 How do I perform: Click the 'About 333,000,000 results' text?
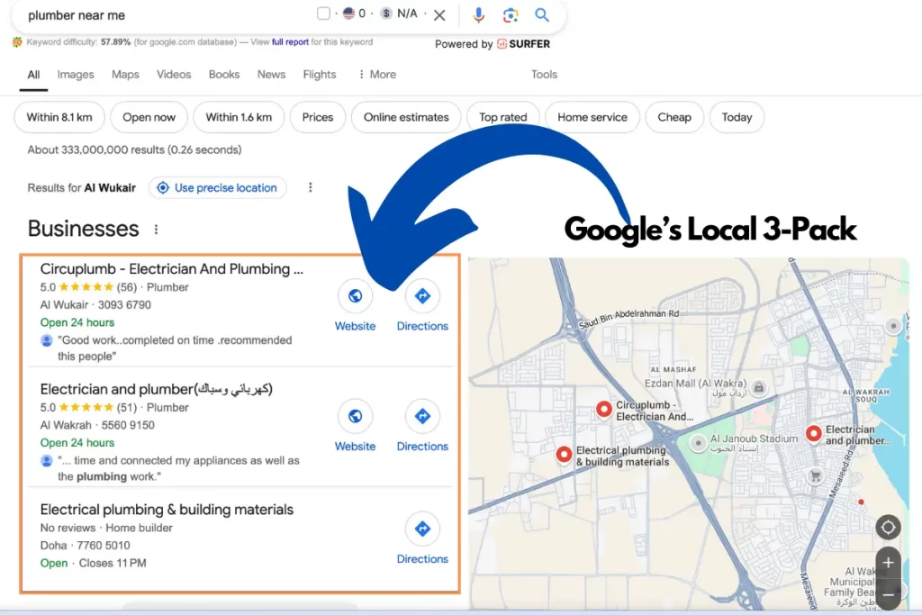(134, 150)
